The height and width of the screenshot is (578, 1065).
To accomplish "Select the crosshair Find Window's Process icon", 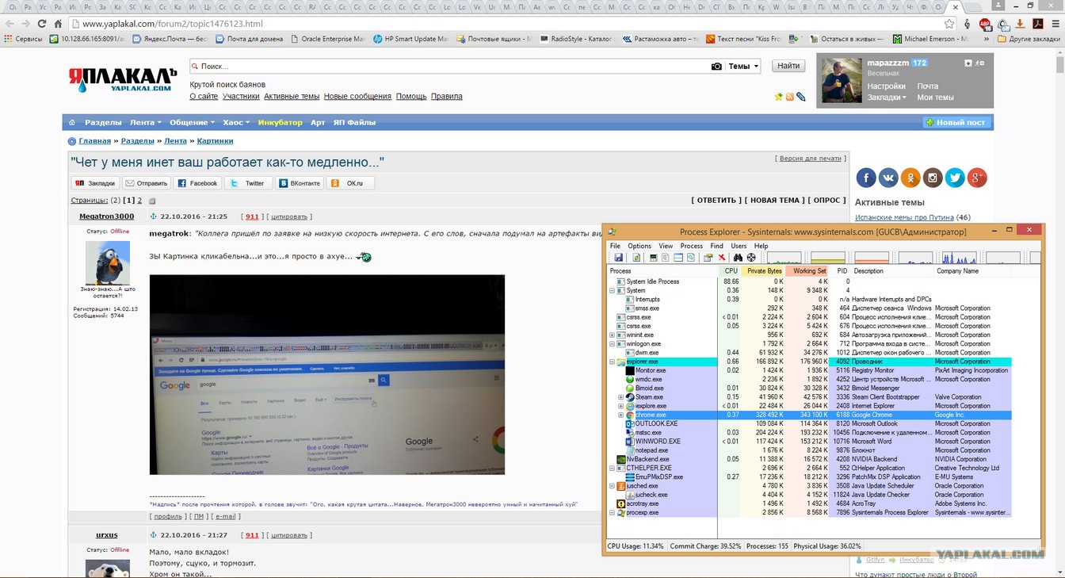I will [751, 257].
